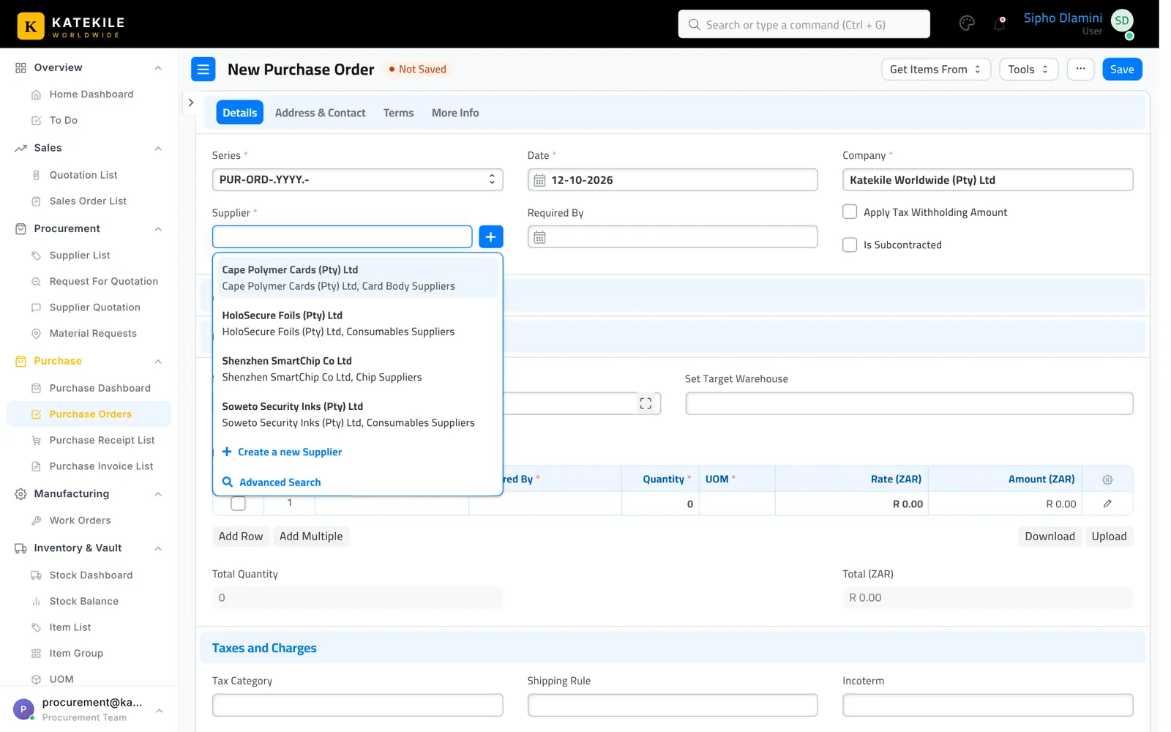Tick the items row 1 checkbox
Image resolution: width=1171 pixels, height=732 pixels.
[x=238, y=504]
